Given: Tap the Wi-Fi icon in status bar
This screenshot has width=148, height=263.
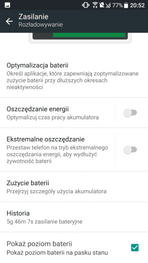Looking at the screenshot, I should point(95,5).
